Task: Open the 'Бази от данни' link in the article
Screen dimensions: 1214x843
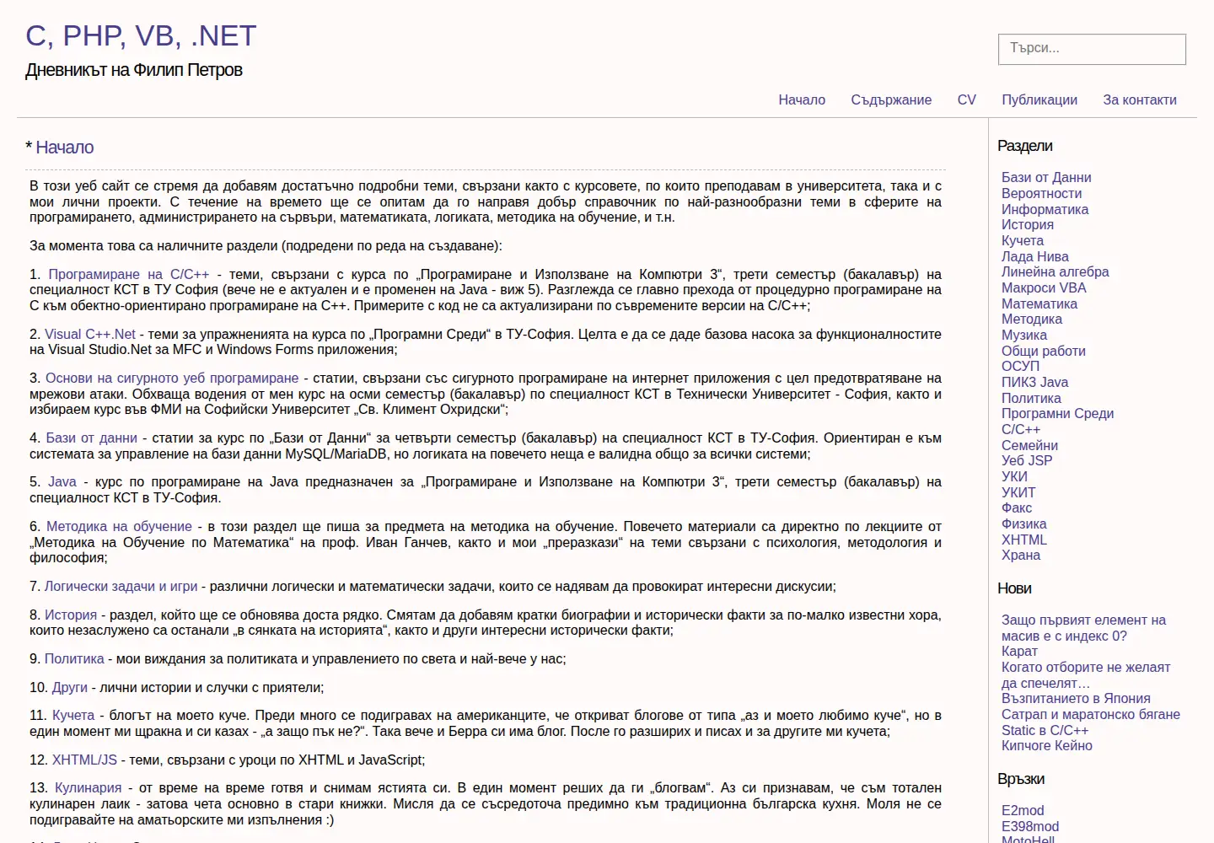Action: (x=91, y=438)
